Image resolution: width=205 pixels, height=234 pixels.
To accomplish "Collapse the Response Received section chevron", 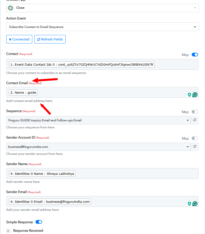I will click(x=8, y=231).
